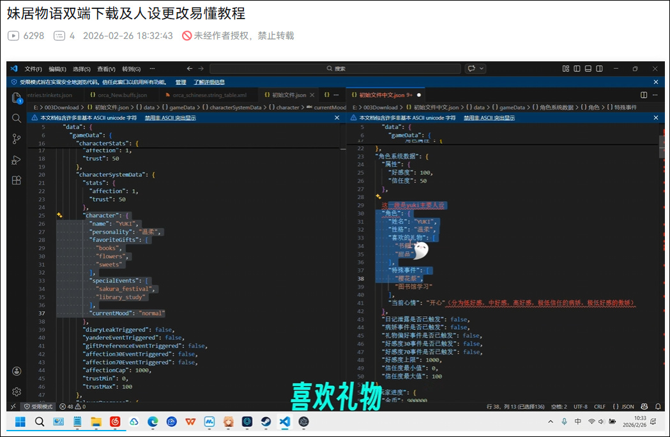Click 禁用非 ASCII 突出显示 in the left editor
The height and width of the screenshot is (437, 670).
pyautogui.click(x=170, y=118)
